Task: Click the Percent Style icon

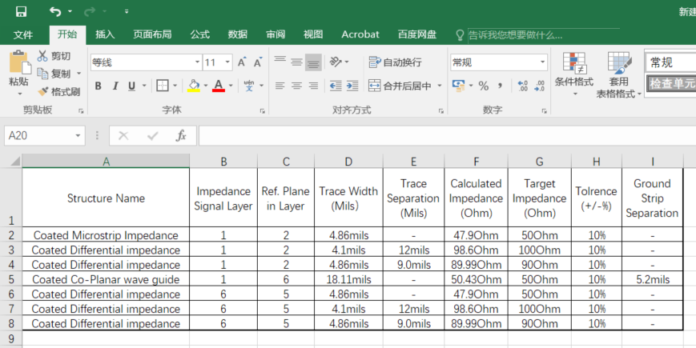Action: coord(483,86)
